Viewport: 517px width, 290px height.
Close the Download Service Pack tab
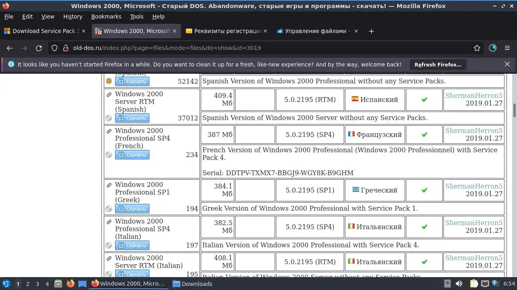click(x=84, y=31)
